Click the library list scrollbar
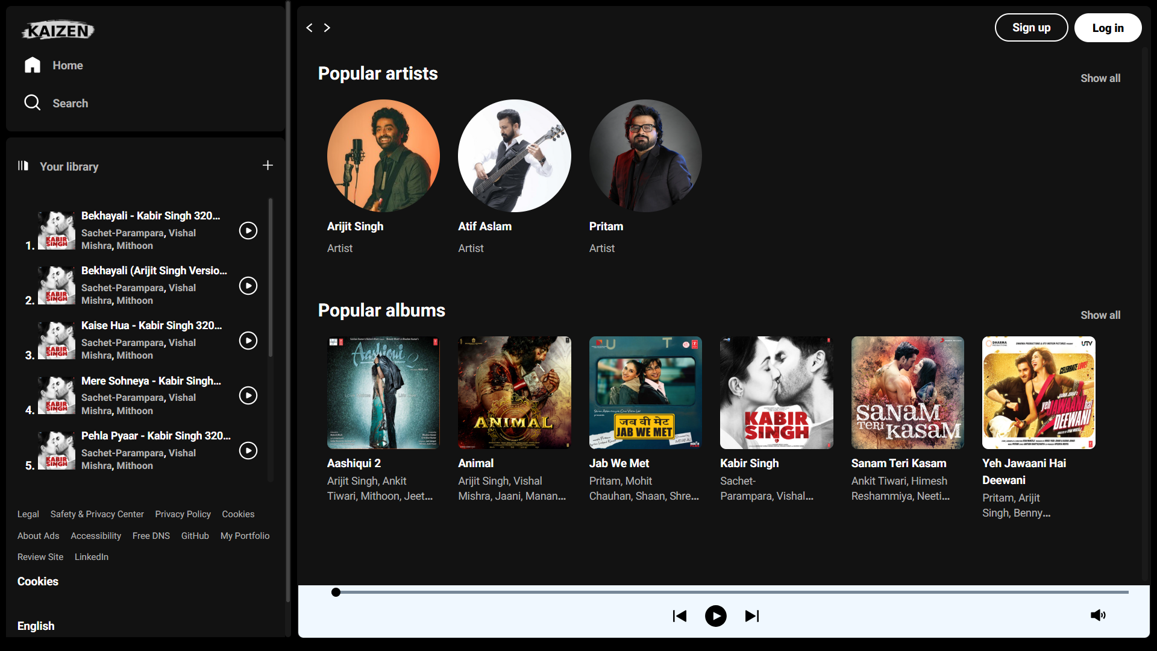The width and height of the screenshot is (1157, 651). pyautogui.click(x=271, y=277)
